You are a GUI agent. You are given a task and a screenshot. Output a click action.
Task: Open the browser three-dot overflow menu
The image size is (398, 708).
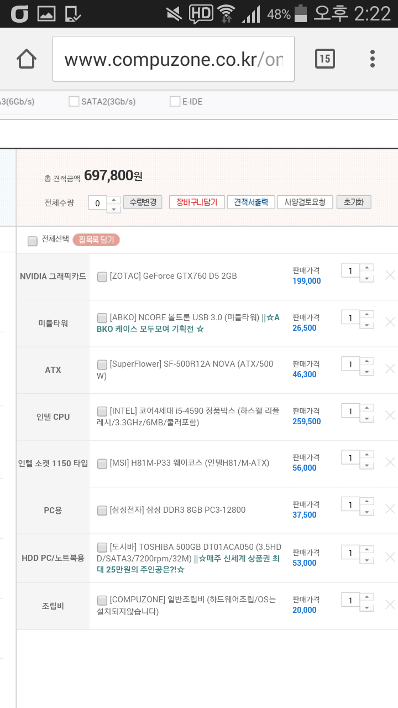[x=373, y=59]
